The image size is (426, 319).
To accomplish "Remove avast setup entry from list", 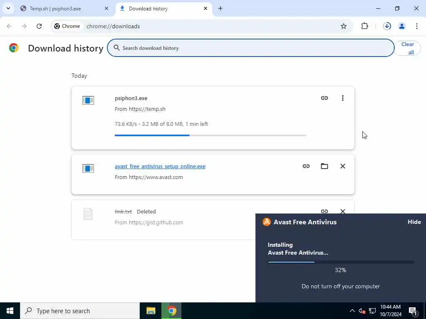I will click(343, 166).
